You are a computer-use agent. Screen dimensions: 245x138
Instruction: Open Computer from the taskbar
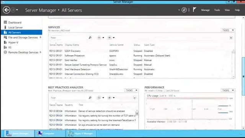tap(50, 133)
